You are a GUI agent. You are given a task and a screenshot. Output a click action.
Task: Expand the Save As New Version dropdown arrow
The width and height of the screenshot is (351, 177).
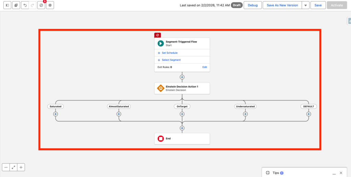click(305, 5)
